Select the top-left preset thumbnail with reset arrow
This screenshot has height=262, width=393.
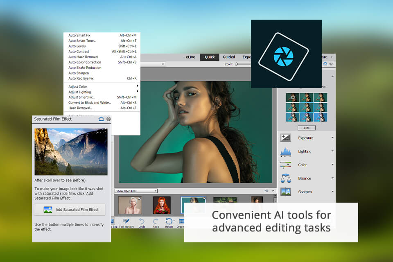point(292,97)
